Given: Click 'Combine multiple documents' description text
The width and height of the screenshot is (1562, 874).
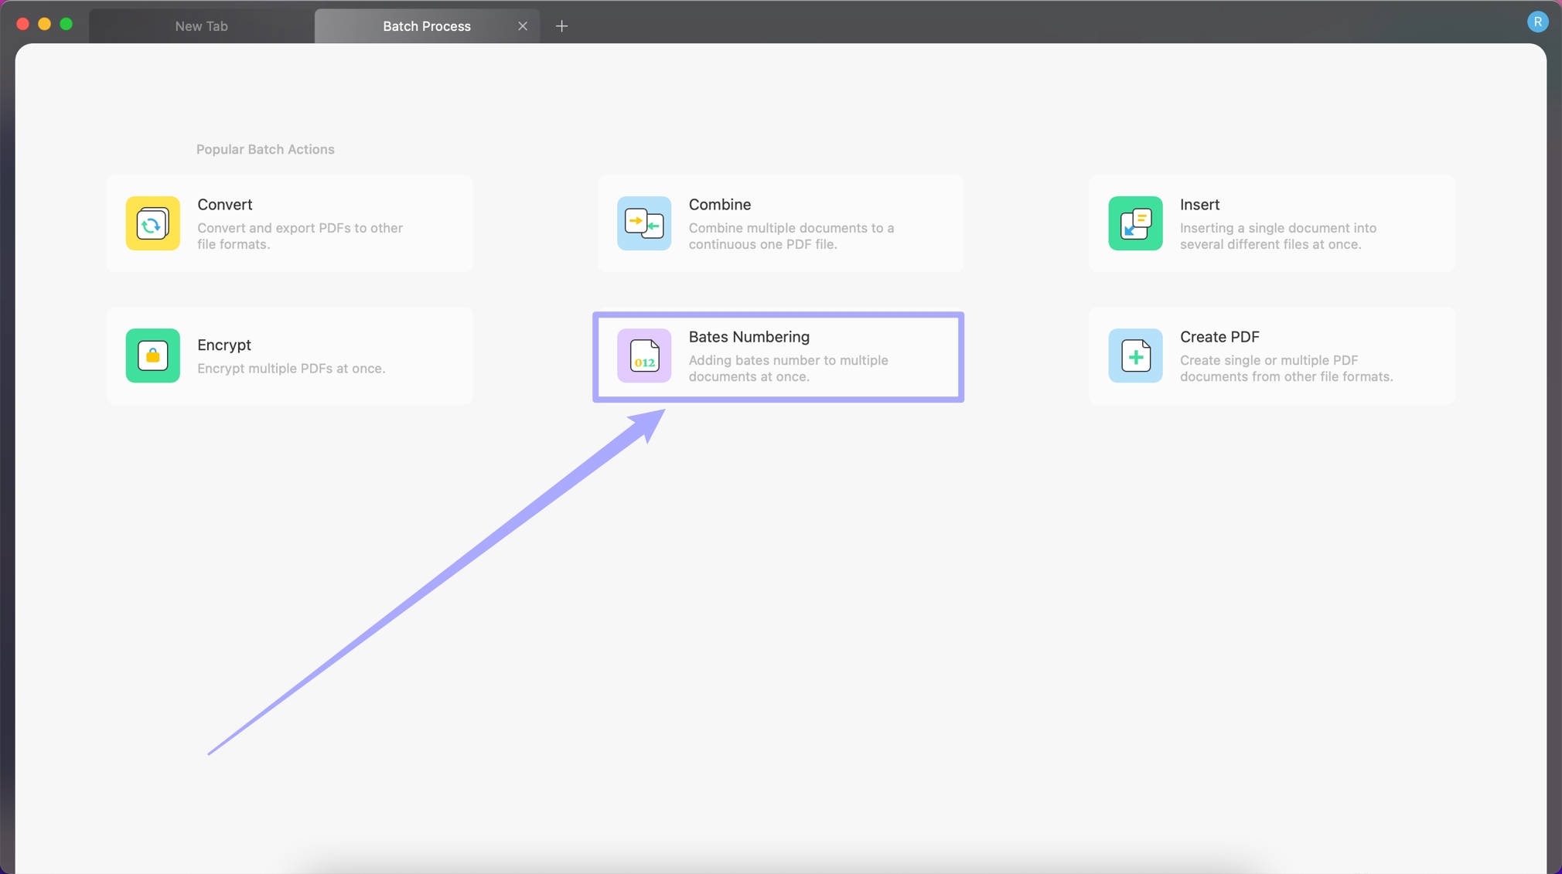Looking at the screenshot, I should point(791,236).
